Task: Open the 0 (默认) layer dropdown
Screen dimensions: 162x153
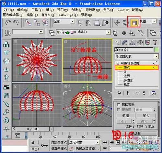Action: tap(108, 32)
